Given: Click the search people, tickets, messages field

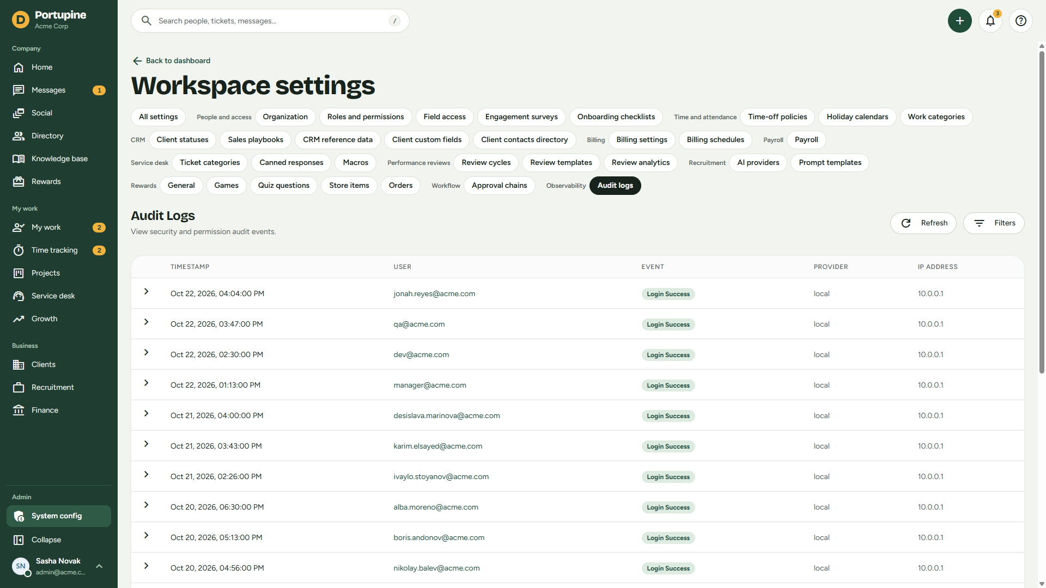Looking at the screenshot, I should coord(270,21).
